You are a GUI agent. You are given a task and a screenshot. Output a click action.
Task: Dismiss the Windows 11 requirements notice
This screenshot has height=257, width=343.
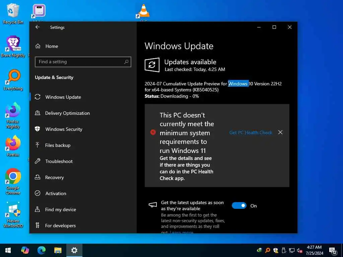[280, 132]
